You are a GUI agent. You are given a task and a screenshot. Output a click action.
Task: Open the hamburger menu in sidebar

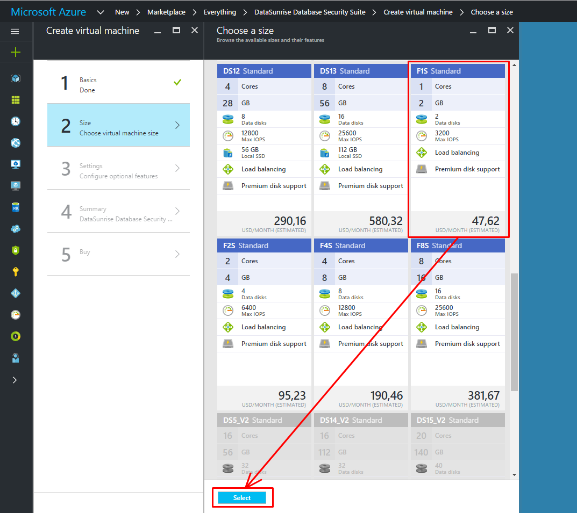tap(15, 32)
